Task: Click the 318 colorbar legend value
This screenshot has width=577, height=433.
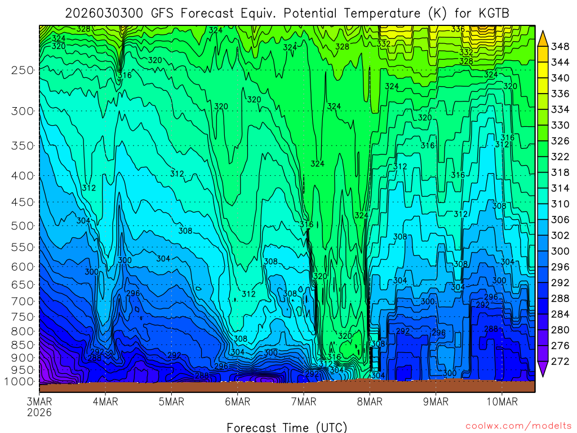Action: pyautogui.click(x=560, y=173)
